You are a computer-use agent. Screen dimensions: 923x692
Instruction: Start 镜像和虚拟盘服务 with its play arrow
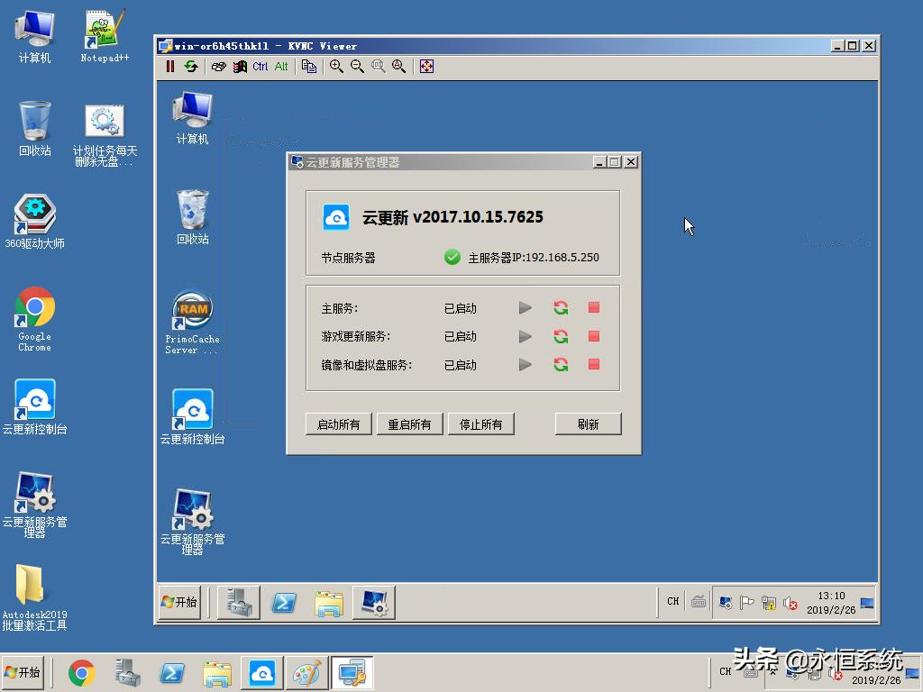525,365
